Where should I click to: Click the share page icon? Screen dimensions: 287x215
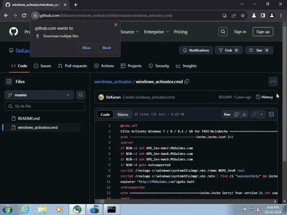click(233, 16)
